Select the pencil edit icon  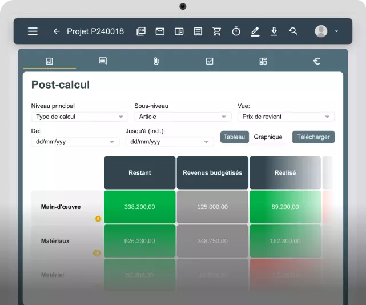(255, 32)
